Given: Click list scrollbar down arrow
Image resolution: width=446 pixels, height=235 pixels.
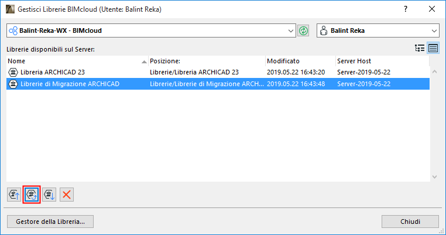Looking at the screenshot, I should point(434,177).
